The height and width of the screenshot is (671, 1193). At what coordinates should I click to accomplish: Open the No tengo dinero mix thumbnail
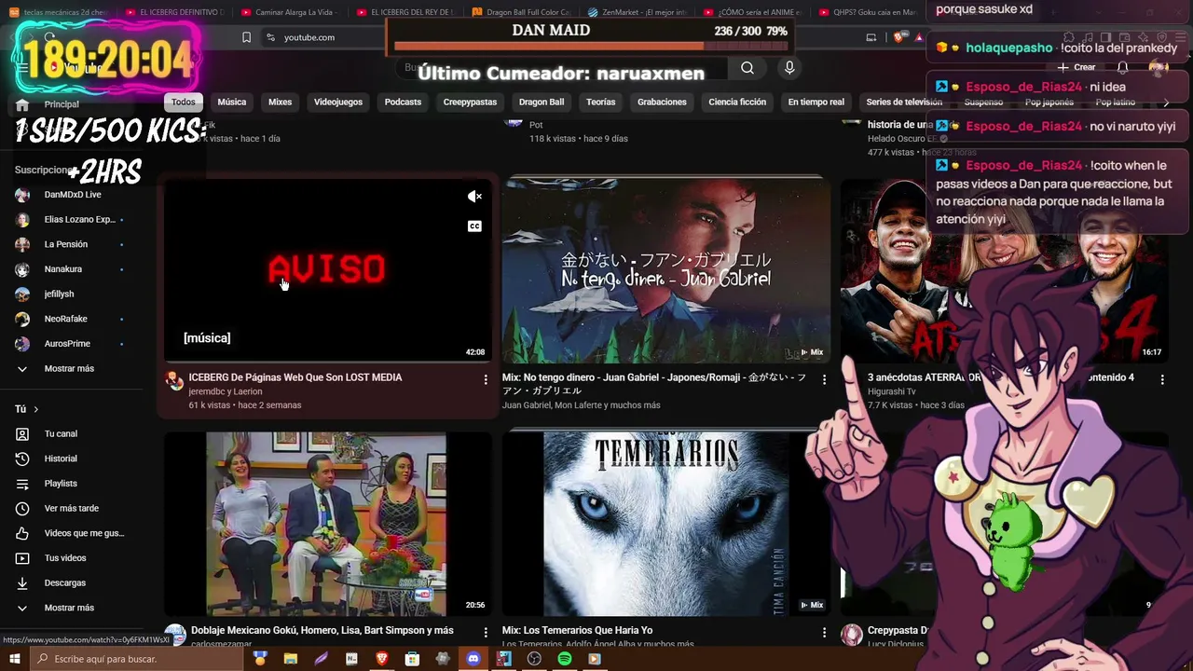pyautogui.click(x=665, y=269)
